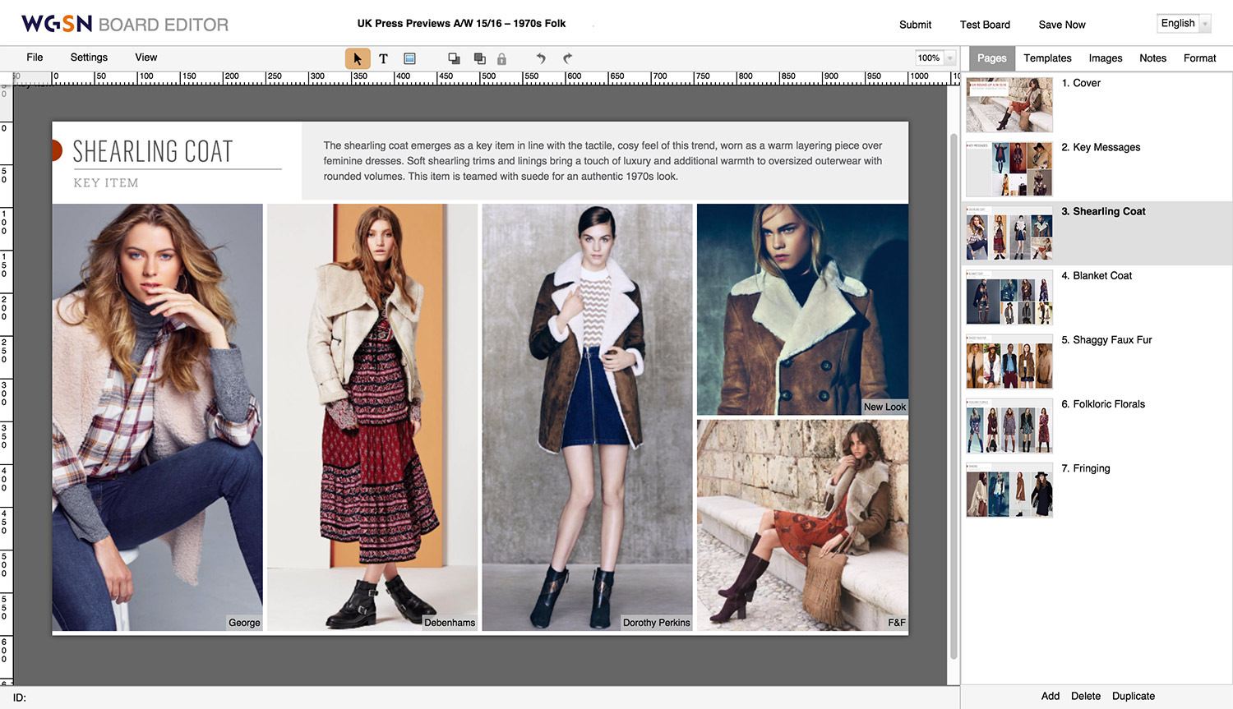Select the Text tool
The height and width of the screenshot is (709, 1233).
click(383, 58)
